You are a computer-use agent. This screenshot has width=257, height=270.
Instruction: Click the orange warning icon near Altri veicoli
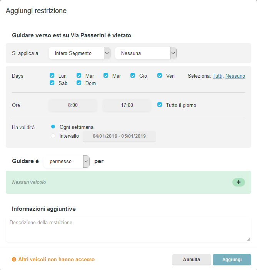pos(14,260)
